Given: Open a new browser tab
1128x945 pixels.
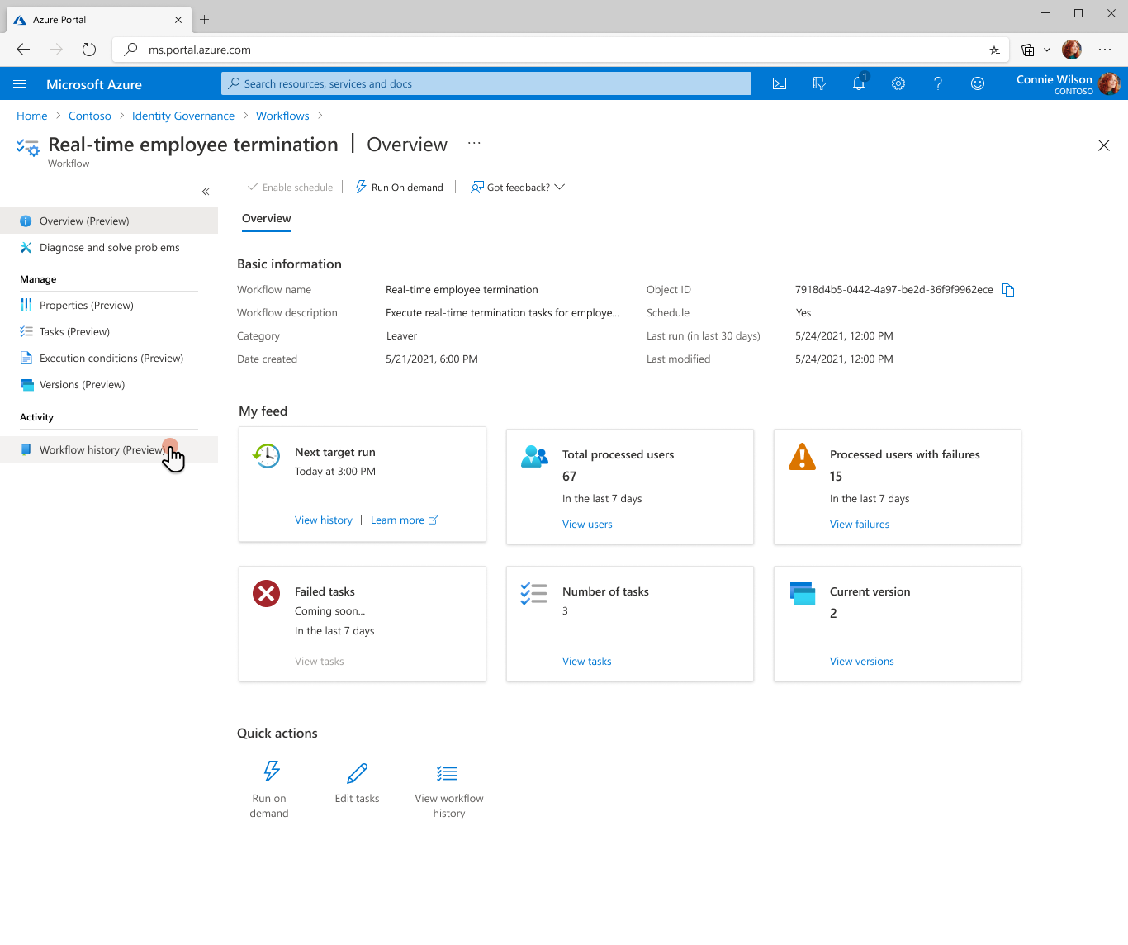Looking at the screenshot, I should click(x=205, y=19).
